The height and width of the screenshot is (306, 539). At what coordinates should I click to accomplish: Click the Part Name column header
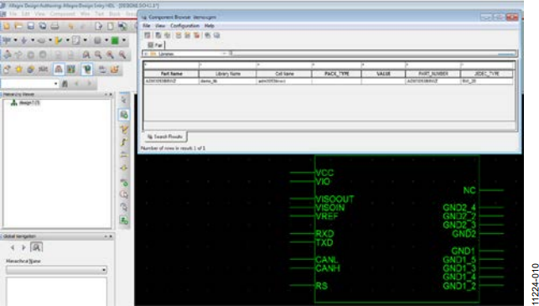pyautogui.click(x=171, y=74)
